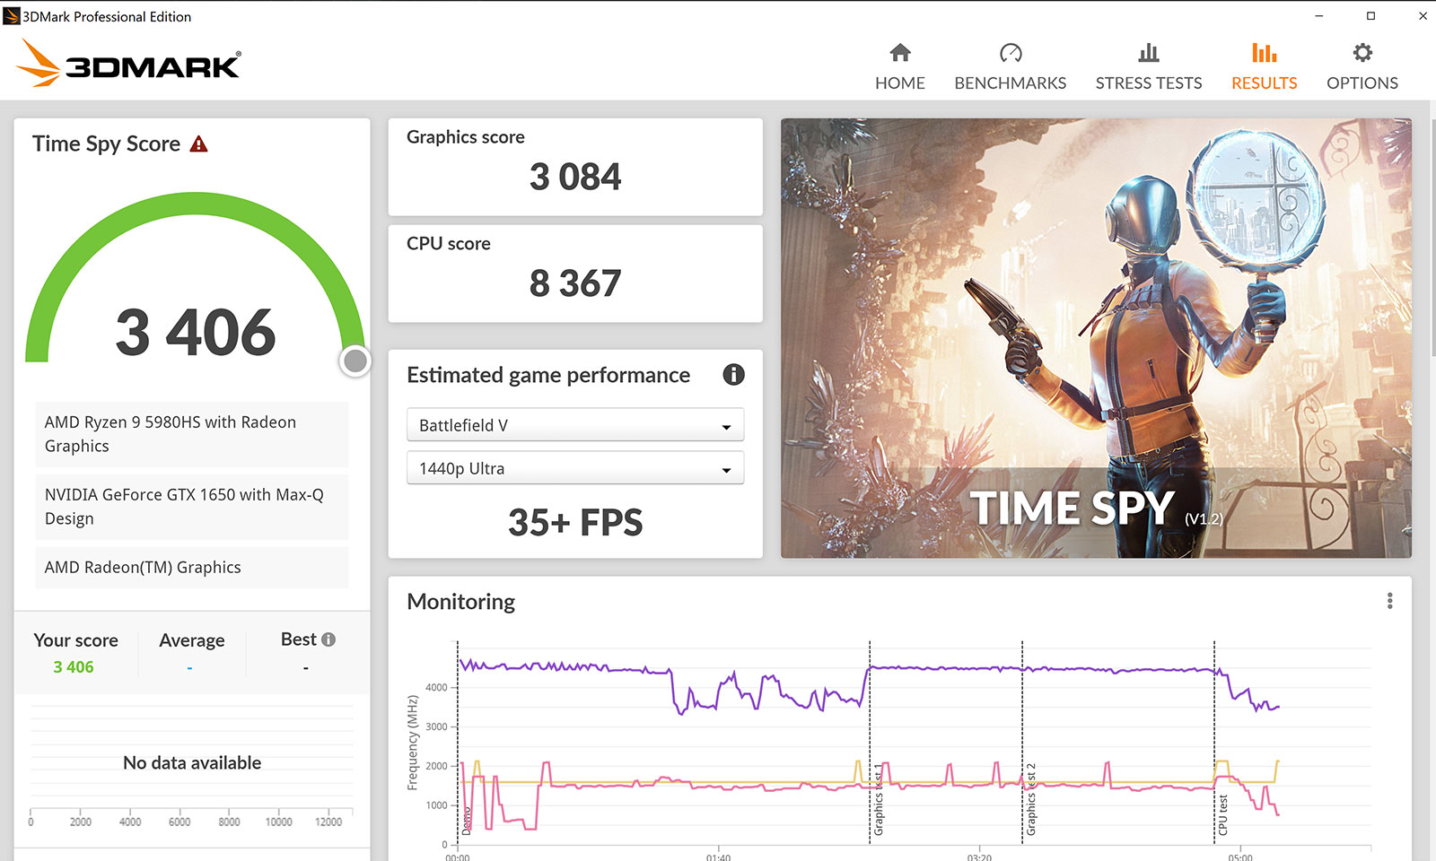
Task: Click the Monitoring section heading
Action: [x=461, y=602]
